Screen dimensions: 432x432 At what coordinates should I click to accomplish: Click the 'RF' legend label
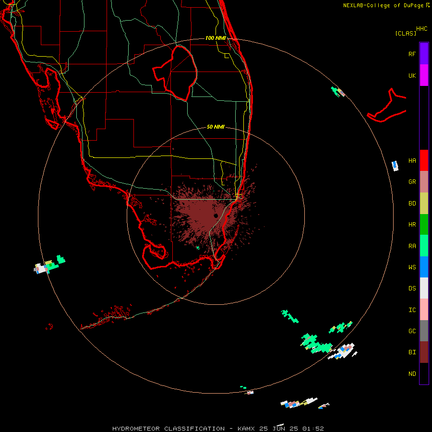[412, 54]
